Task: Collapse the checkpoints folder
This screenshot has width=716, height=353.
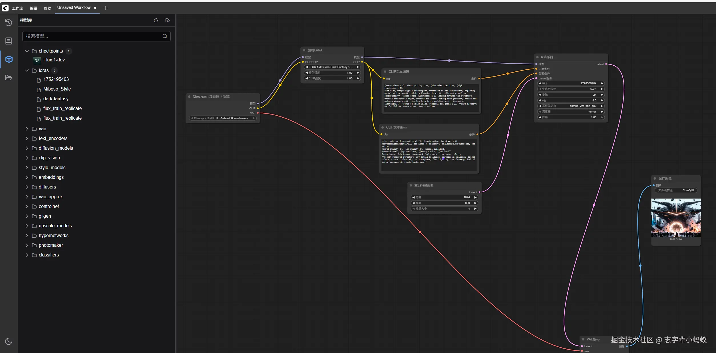Action: point(27,51)
